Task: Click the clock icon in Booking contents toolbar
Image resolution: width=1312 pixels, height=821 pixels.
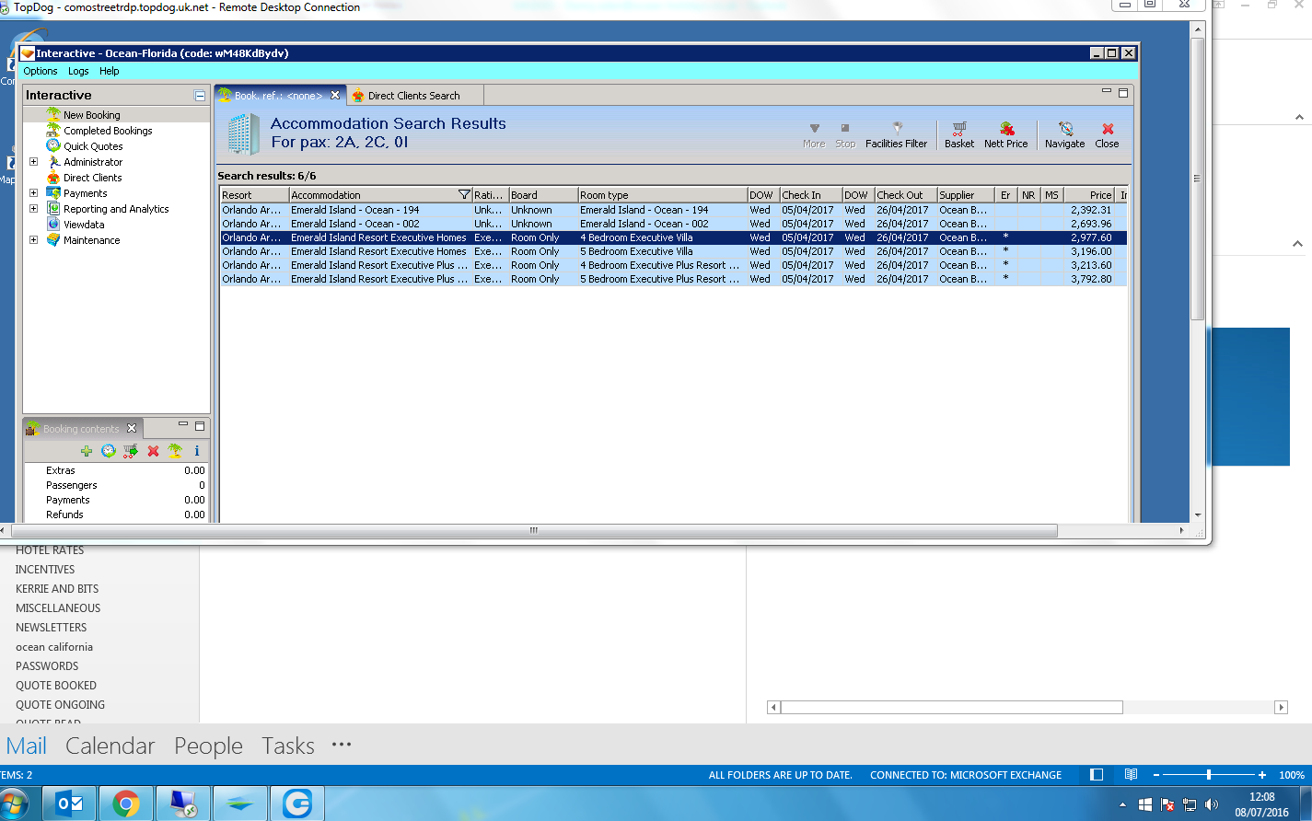Action: click(x=109, y=451)
